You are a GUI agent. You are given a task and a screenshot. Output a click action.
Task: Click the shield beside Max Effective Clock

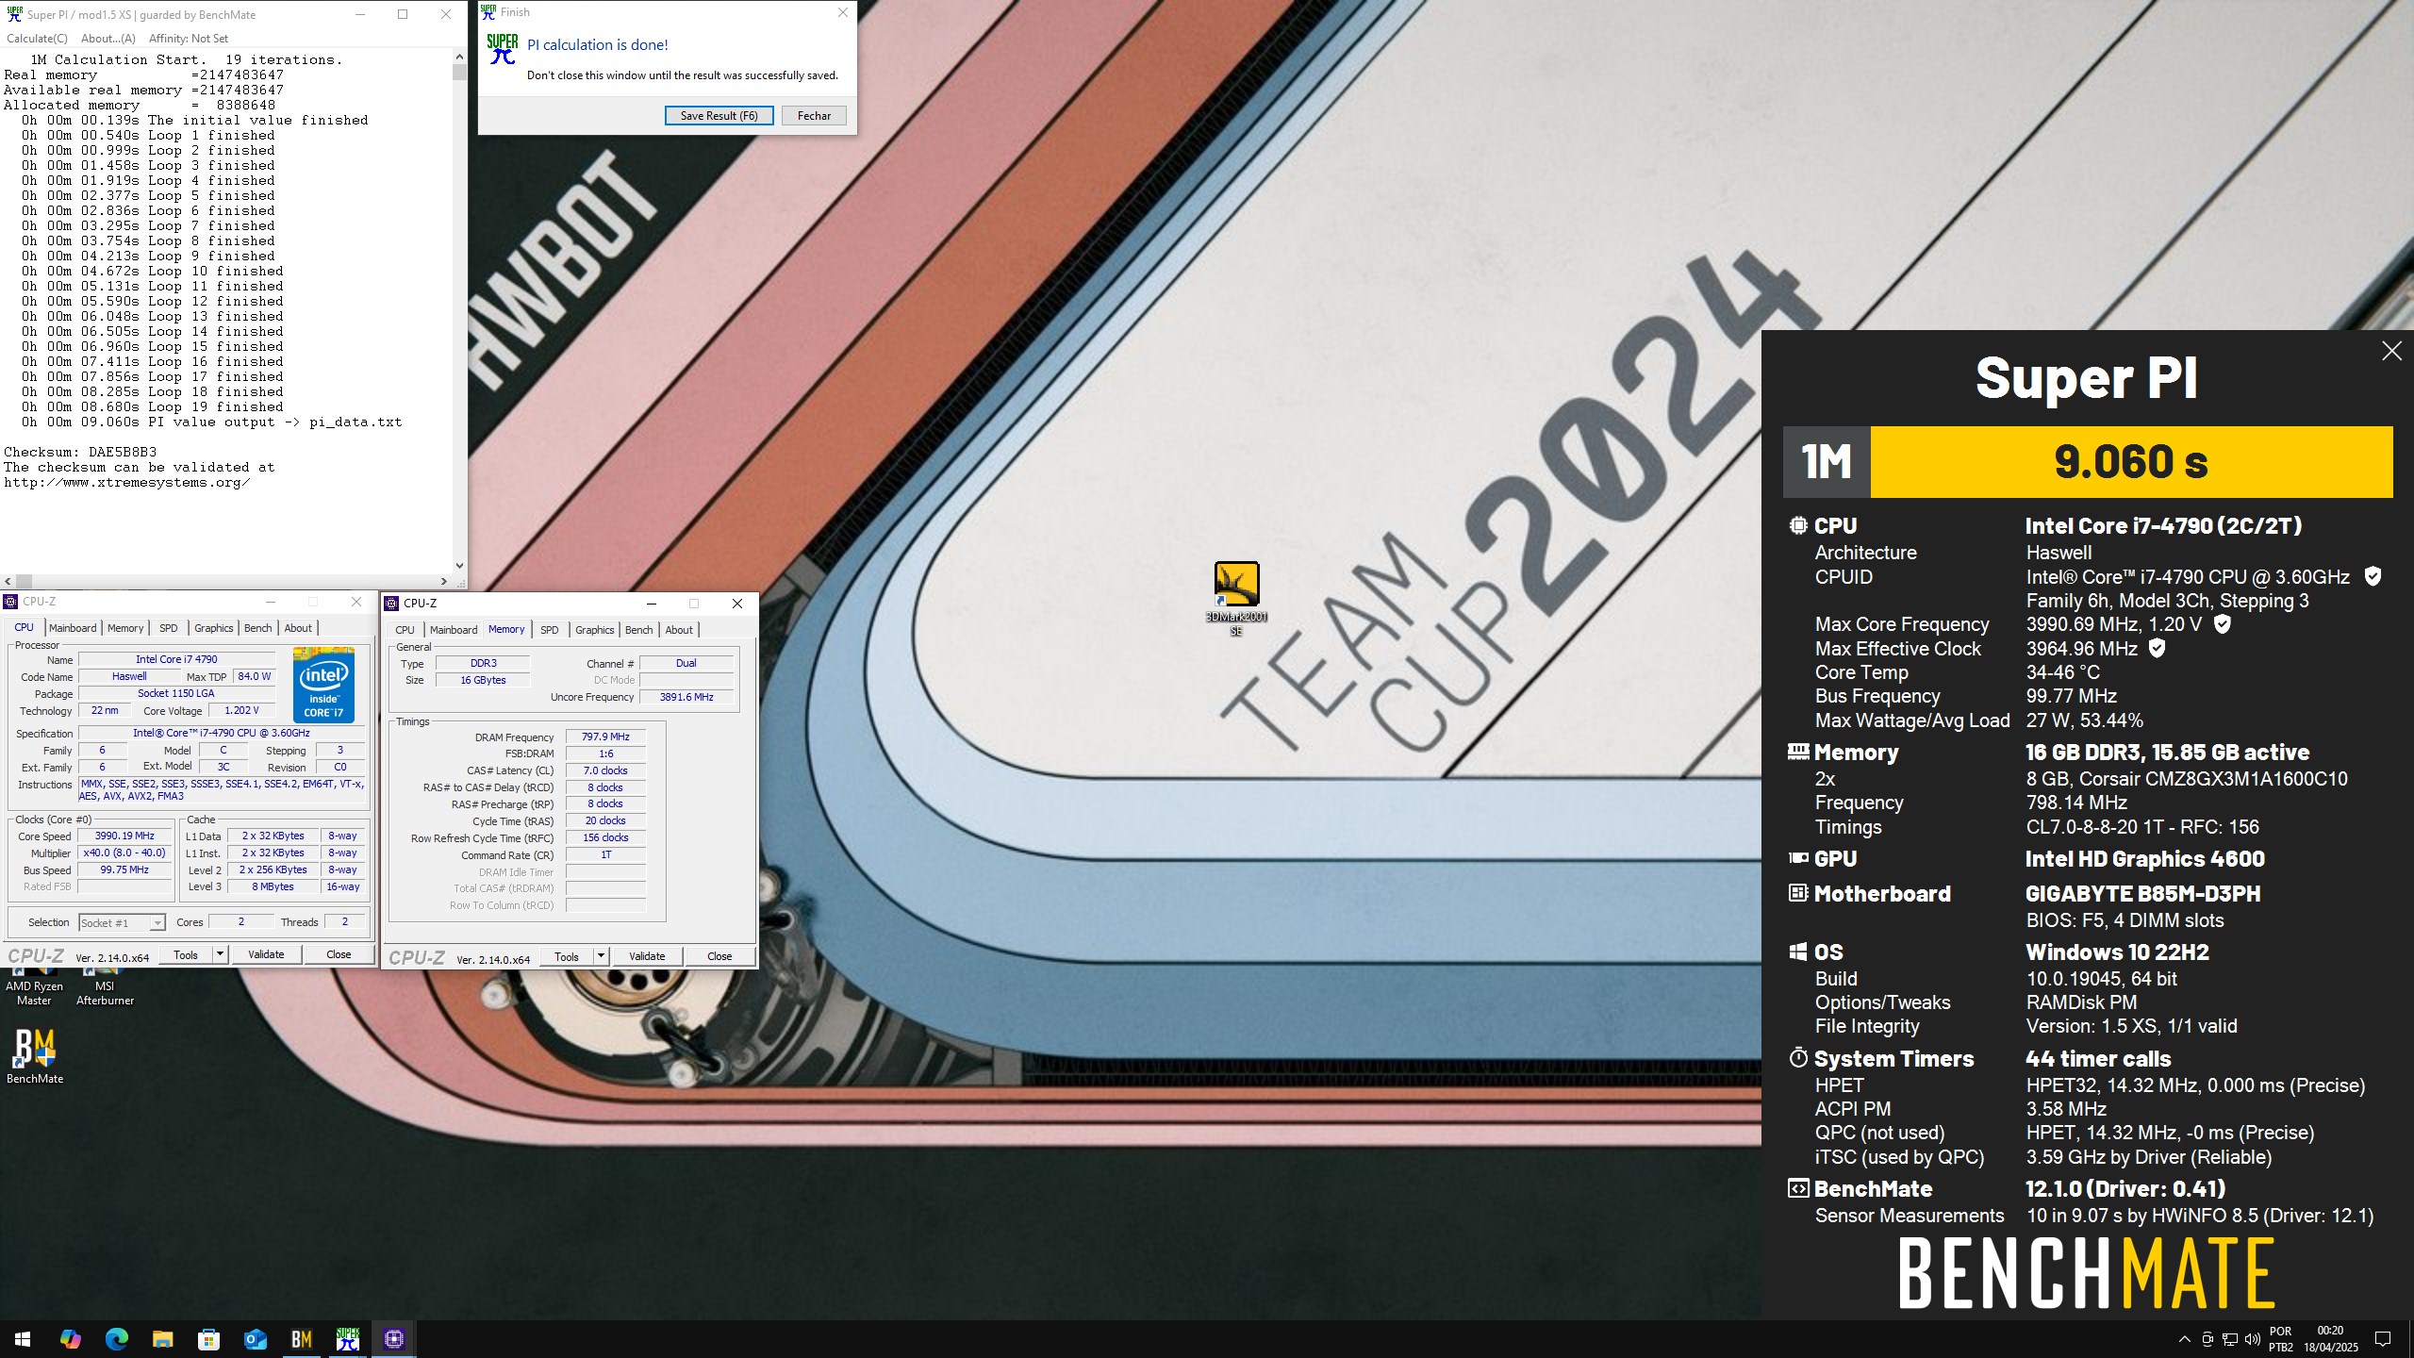[2157, 648]
